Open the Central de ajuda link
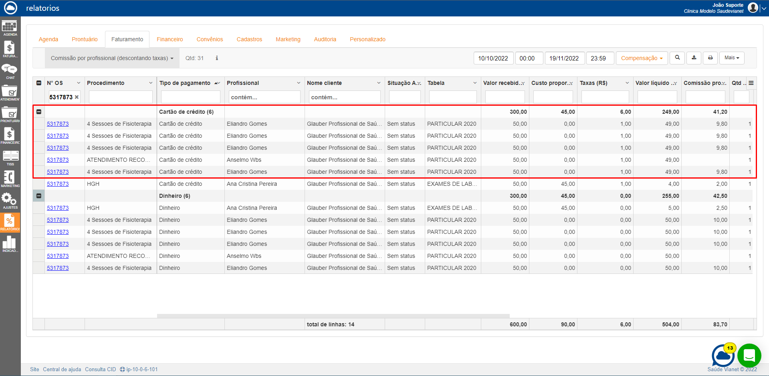 pyautogui.click(x=62, y=369)
